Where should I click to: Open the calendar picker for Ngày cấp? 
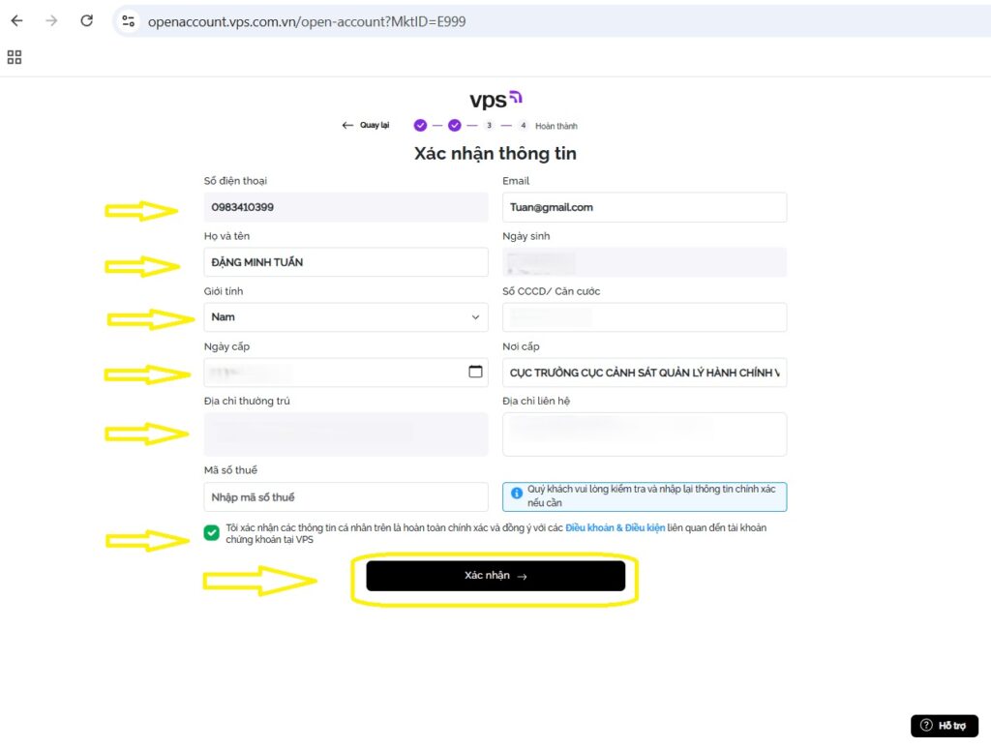click(x=475, y=372)
